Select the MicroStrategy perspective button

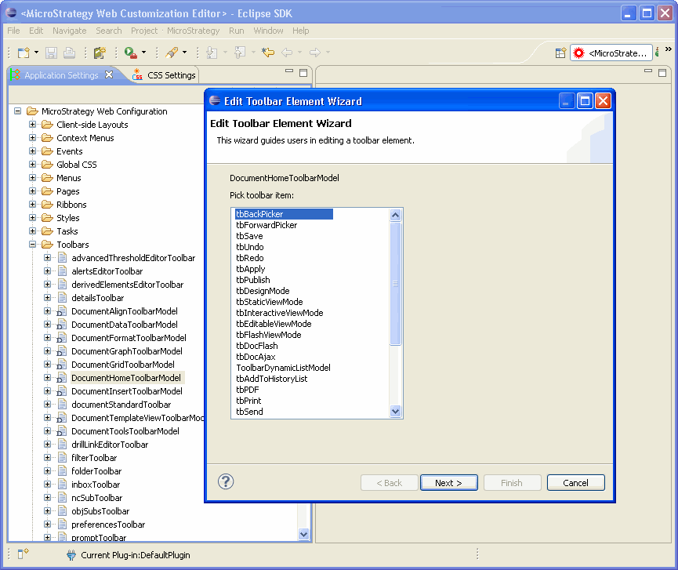611,53
